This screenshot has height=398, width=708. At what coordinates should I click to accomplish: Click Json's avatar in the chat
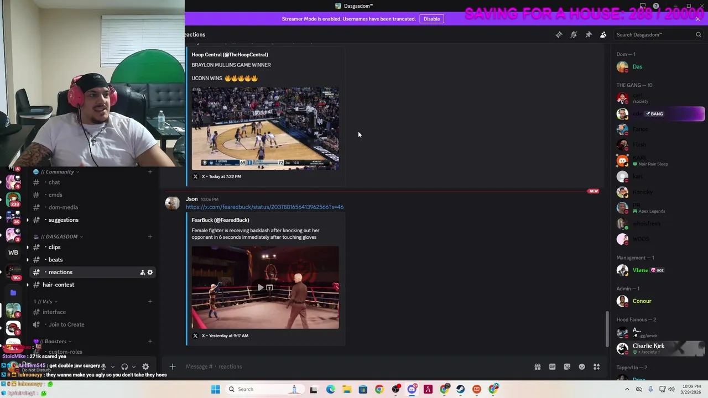tap(172, 203)
